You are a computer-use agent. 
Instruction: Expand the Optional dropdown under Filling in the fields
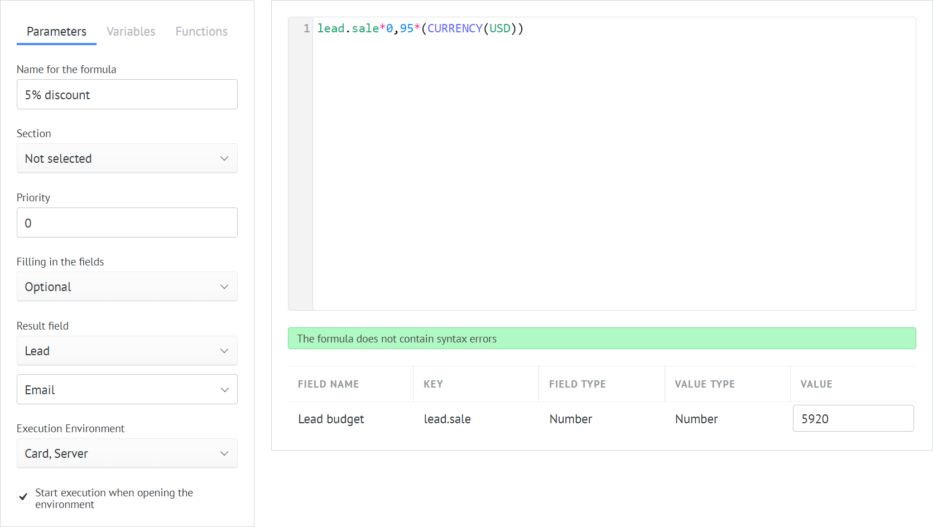(x=127, y=287)
